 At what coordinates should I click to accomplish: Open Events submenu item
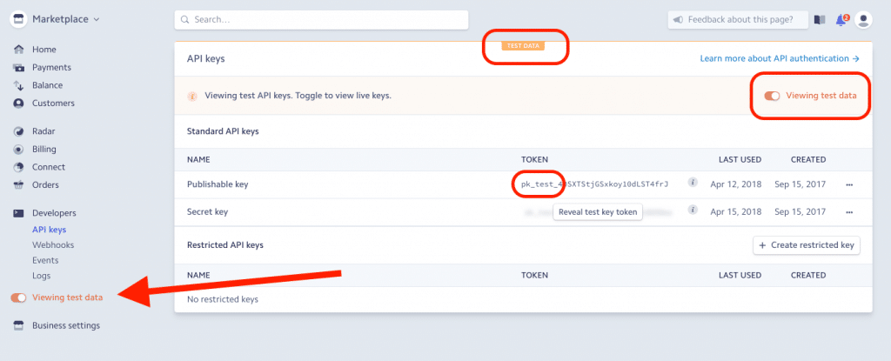[x=45, y=260]
